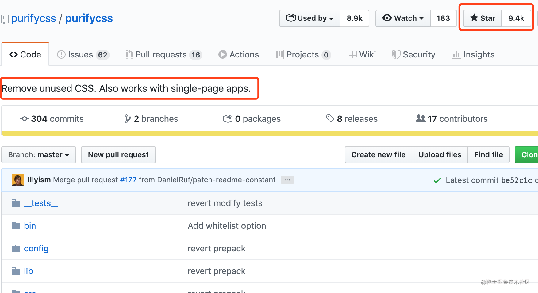Click the folder icon beside config
538x293 pixels.
point(16,249)
